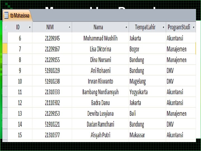Click the Bogor birthplace cell

(147, 49)
